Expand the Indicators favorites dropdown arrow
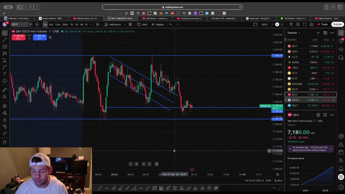Screen dimensions: 345x194 (125, 25)
